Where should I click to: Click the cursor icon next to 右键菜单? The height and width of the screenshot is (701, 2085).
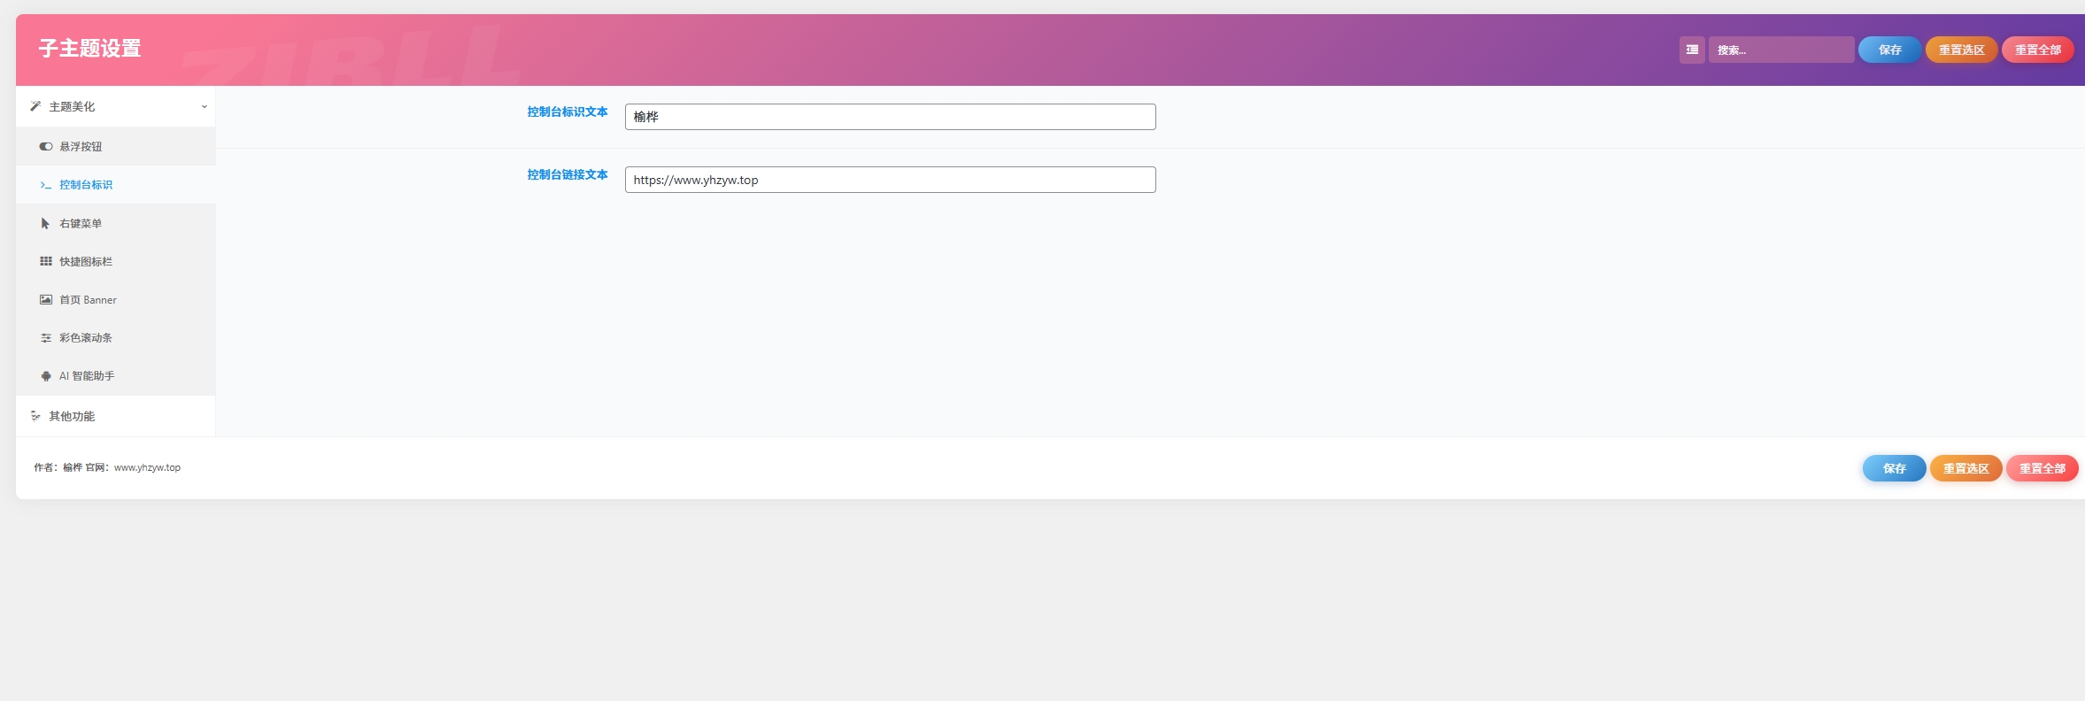pos(46,224)
